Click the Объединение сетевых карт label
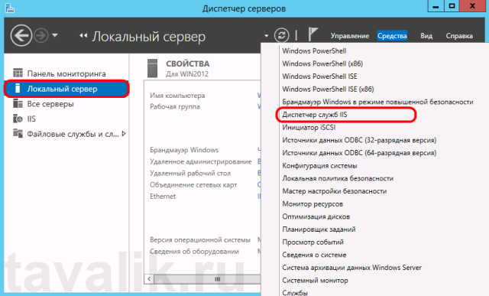489x296 pixels. 193,185
